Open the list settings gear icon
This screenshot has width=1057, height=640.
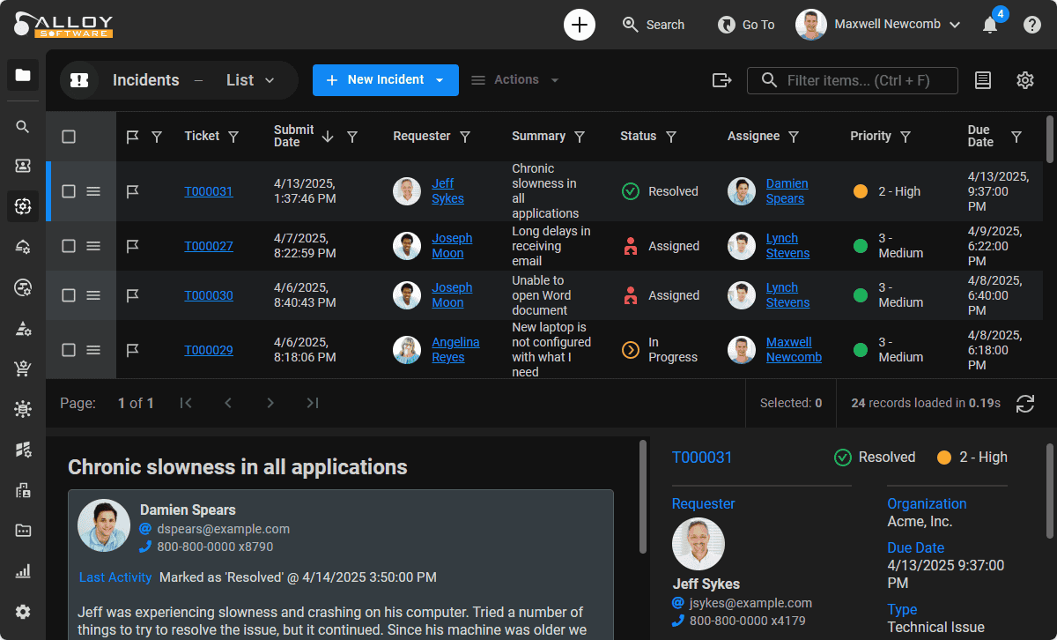point(1024,80)
